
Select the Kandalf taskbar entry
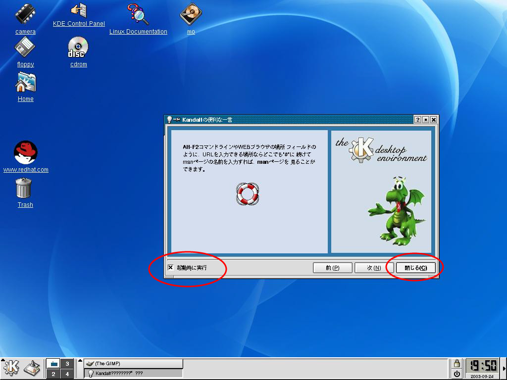(133, 373)
